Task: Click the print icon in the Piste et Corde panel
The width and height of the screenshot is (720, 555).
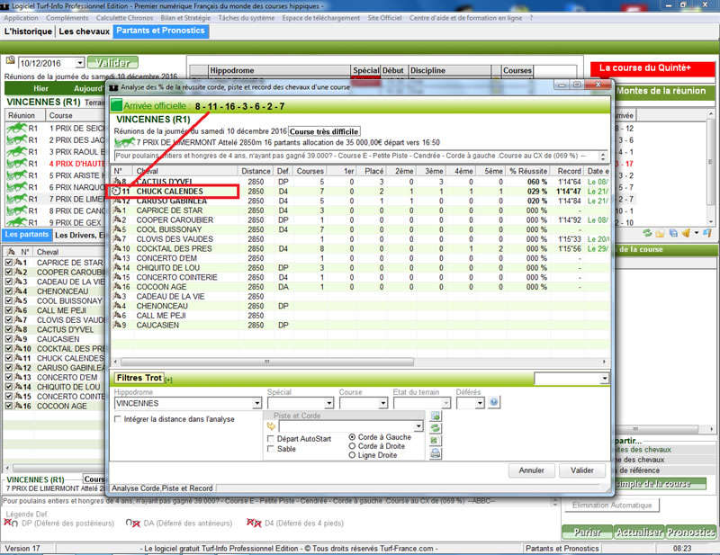Action: click(436, 454)
